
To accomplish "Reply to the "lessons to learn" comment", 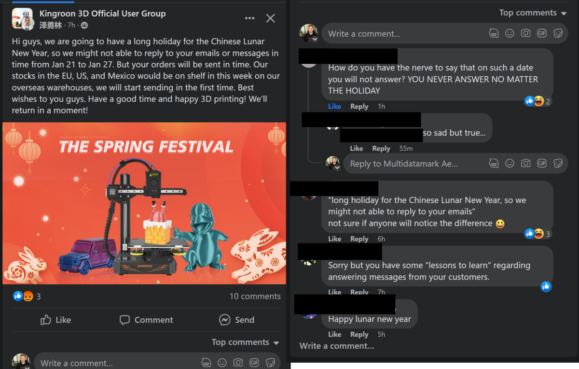I will pos(359,292).
